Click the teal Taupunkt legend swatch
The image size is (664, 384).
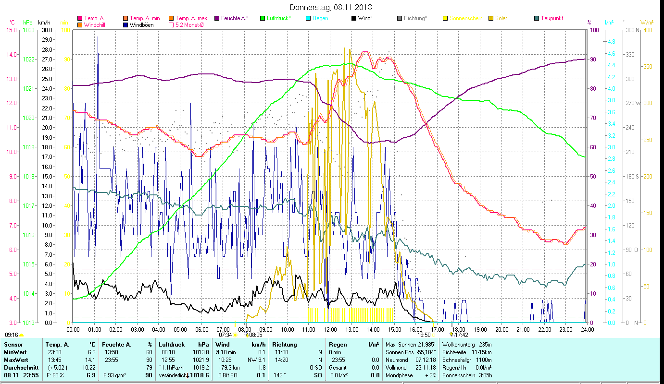[x=537, y=18]
